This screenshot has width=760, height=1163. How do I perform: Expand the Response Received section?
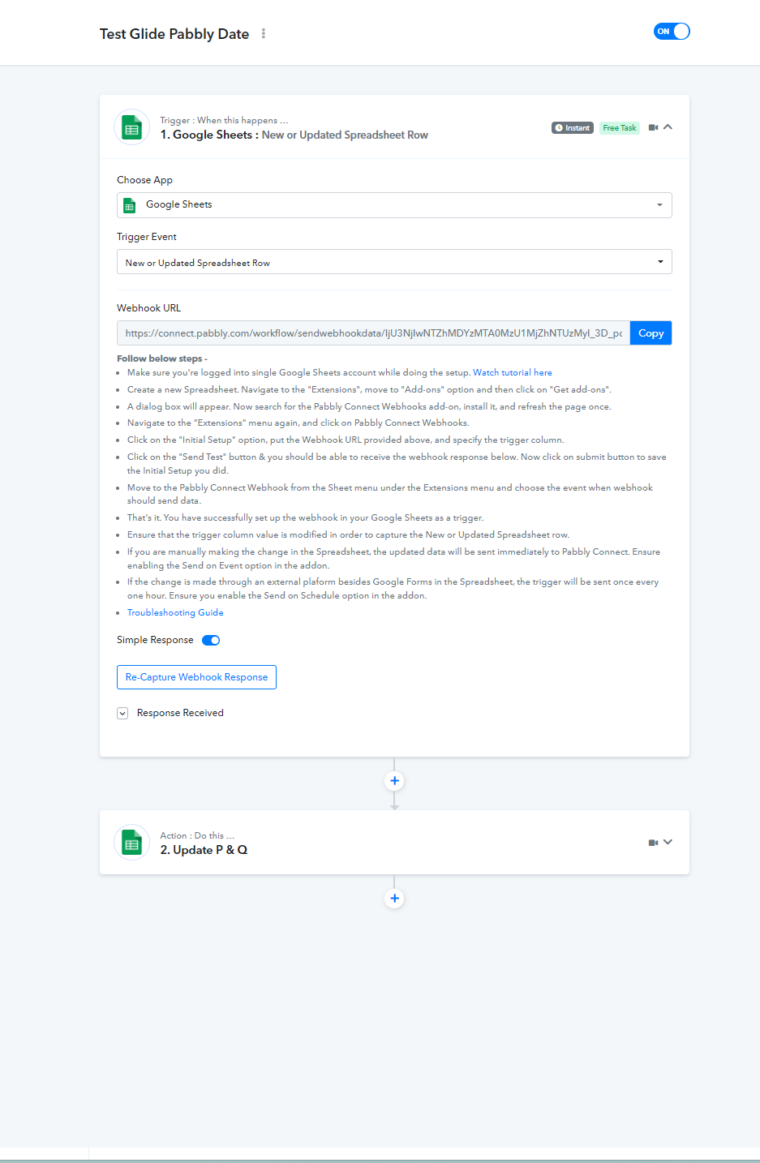click(122, 714)
